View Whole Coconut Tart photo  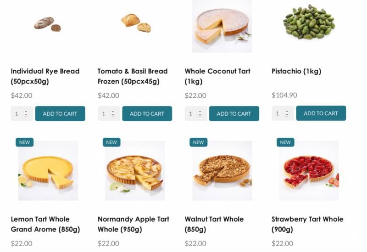(x=222, y=25)
